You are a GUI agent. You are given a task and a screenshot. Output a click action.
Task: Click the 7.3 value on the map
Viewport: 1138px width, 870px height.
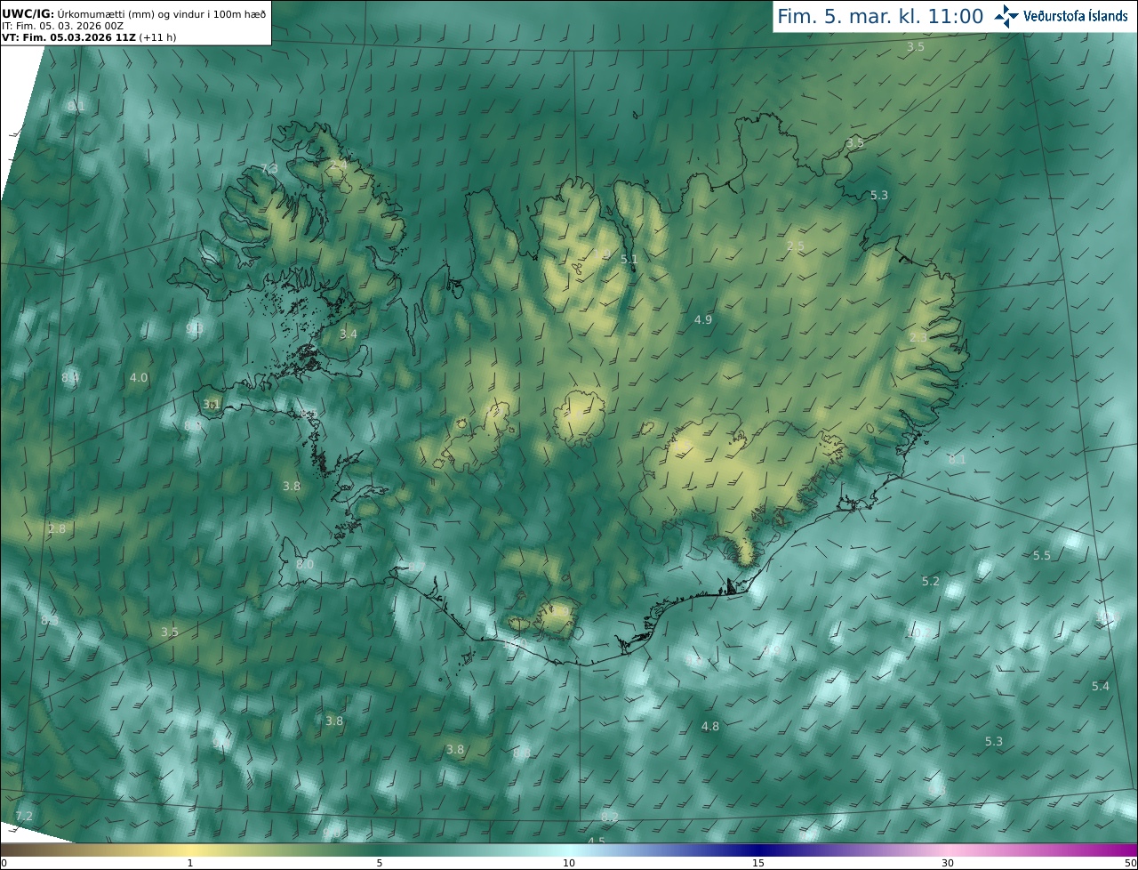[x=268, y=168]
